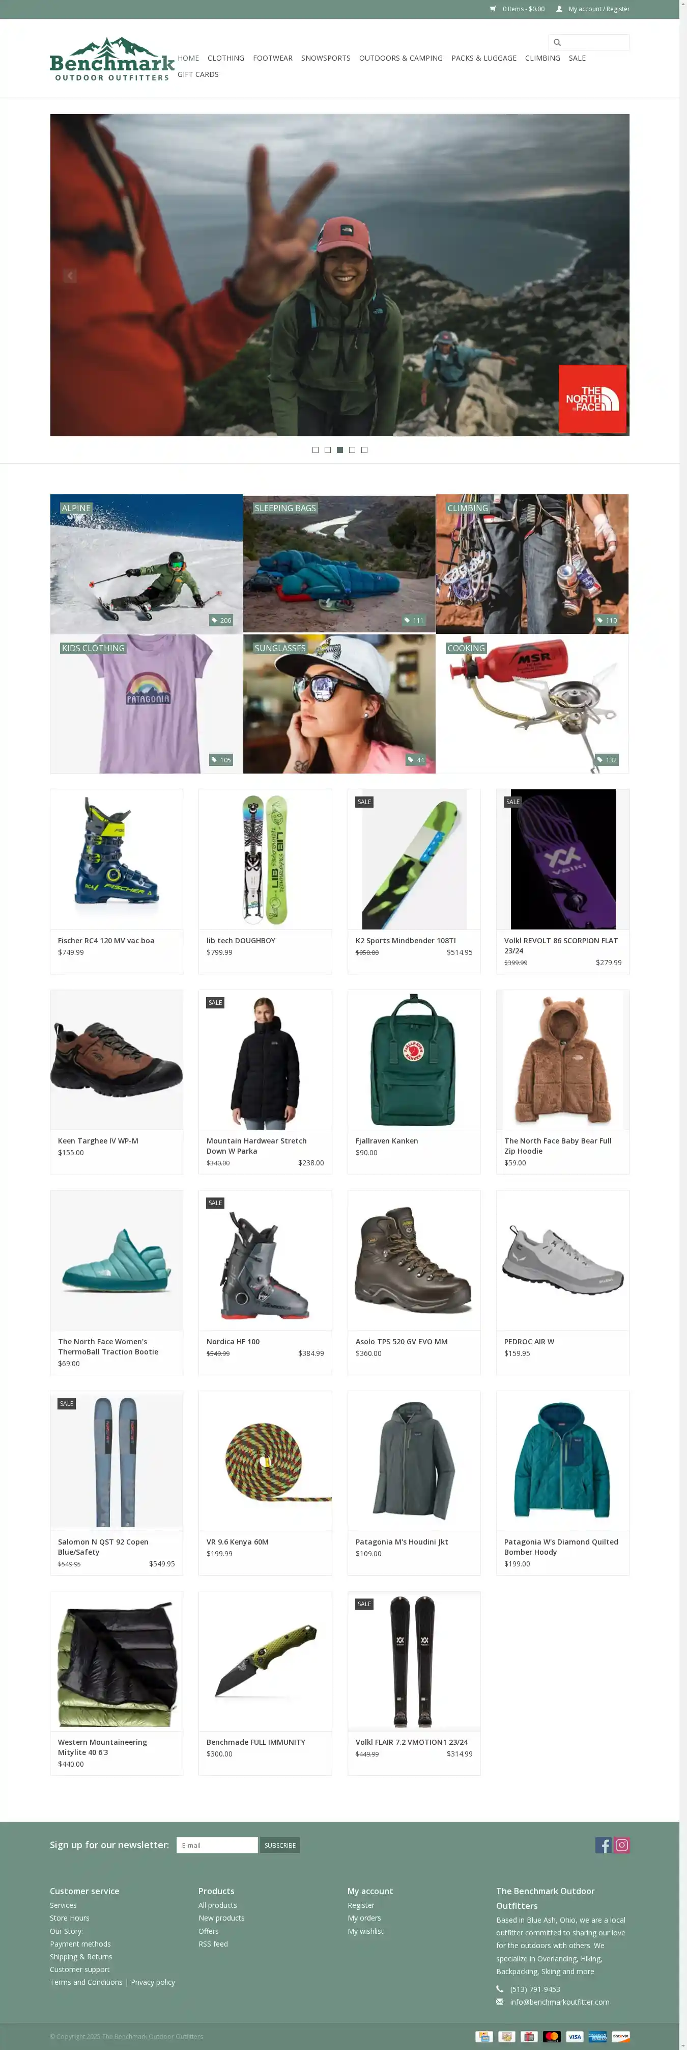Click the Benchmark Outdoor Outfitters logo
The width and height of the screenshot is (687, 2050).
pyautogui.click(x=112, y=58)
